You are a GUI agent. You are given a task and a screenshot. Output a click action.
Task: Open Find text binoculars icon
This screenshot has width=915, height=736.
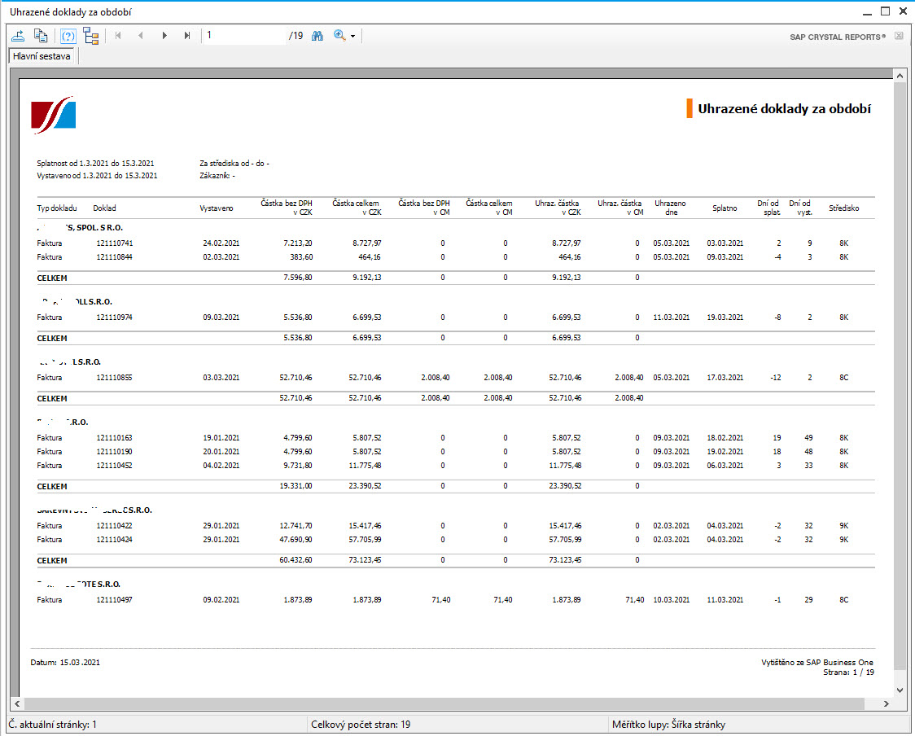click(317, 36)
